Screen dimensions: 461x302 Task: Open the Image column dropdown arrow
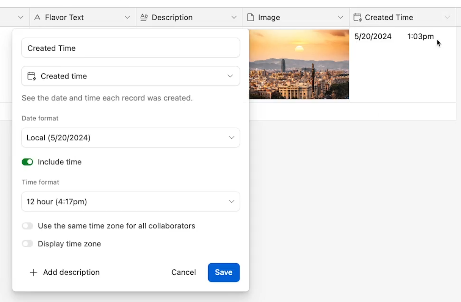(340, 17)
